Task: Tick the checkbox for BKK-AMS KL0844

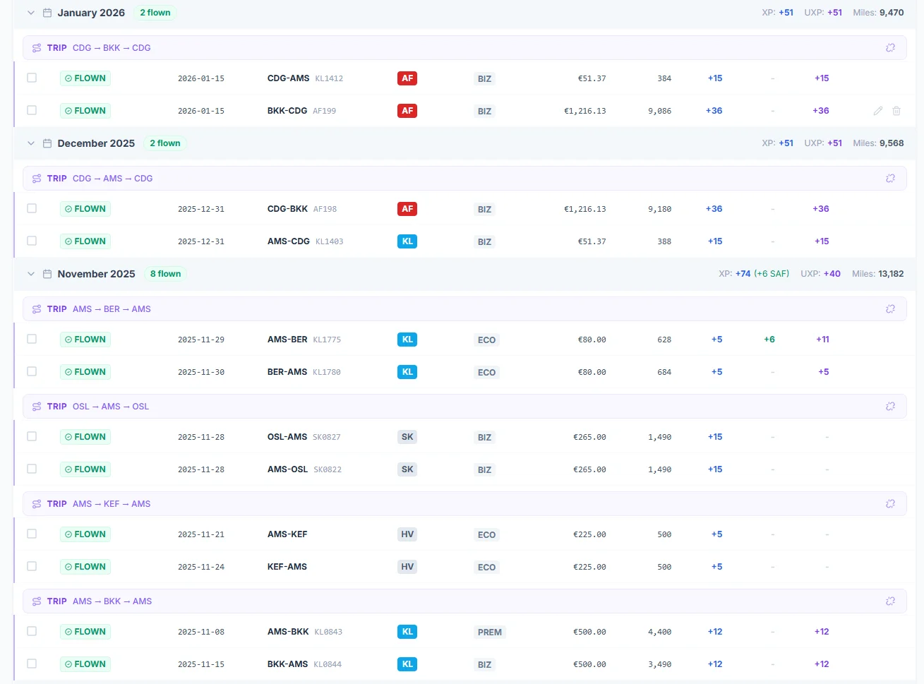Action: click(32, 664)
